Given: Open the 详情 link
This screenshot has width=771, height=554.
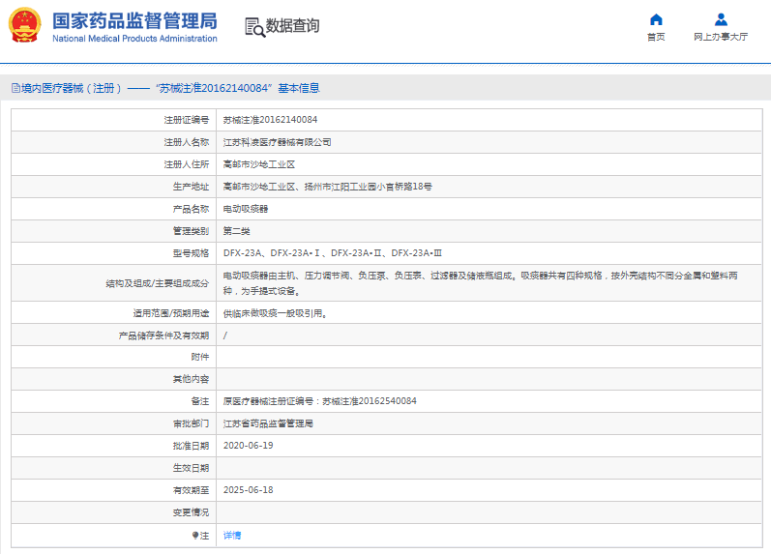Looking at the screenshot, I should [x=232, y=536].
